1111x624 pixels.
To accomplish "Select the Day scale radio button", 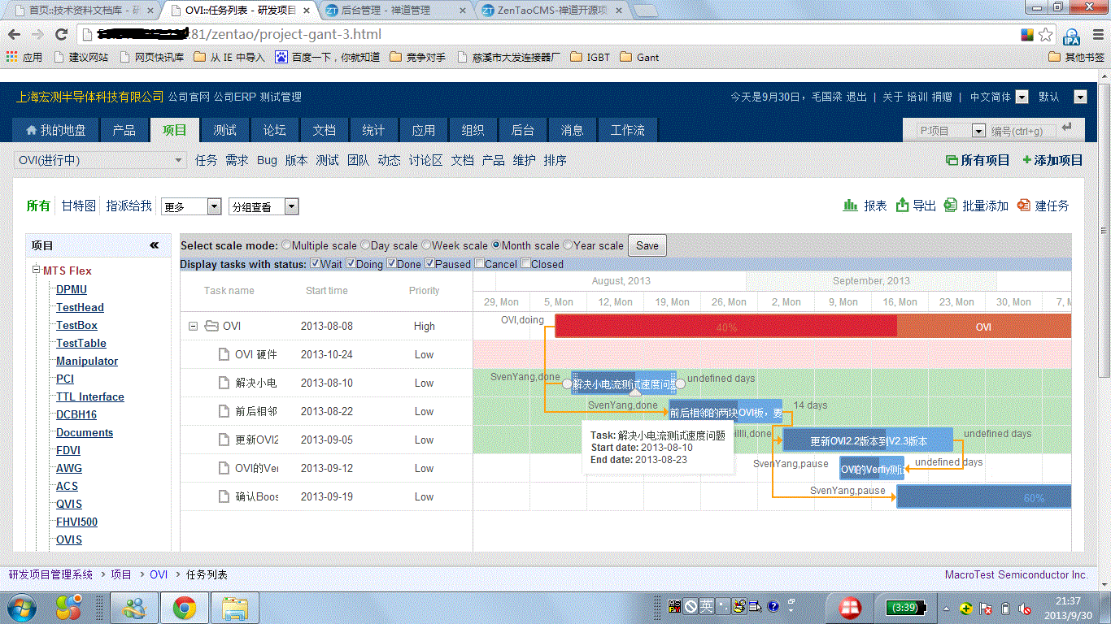I will 364,245.
